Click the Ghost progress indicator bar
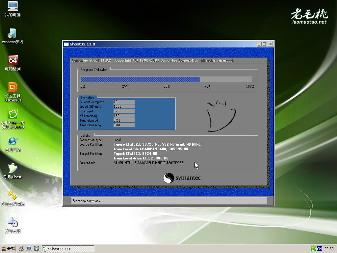The width and height of the screenshot is (337, 253). [166, 79]
